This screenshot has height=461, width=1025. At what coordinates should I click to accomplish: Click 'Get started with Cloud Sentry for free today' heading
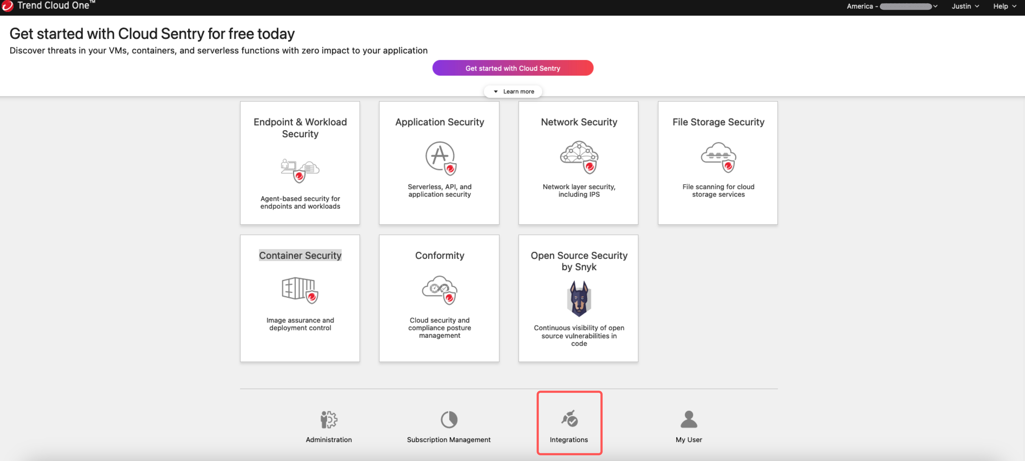[152, 34]
